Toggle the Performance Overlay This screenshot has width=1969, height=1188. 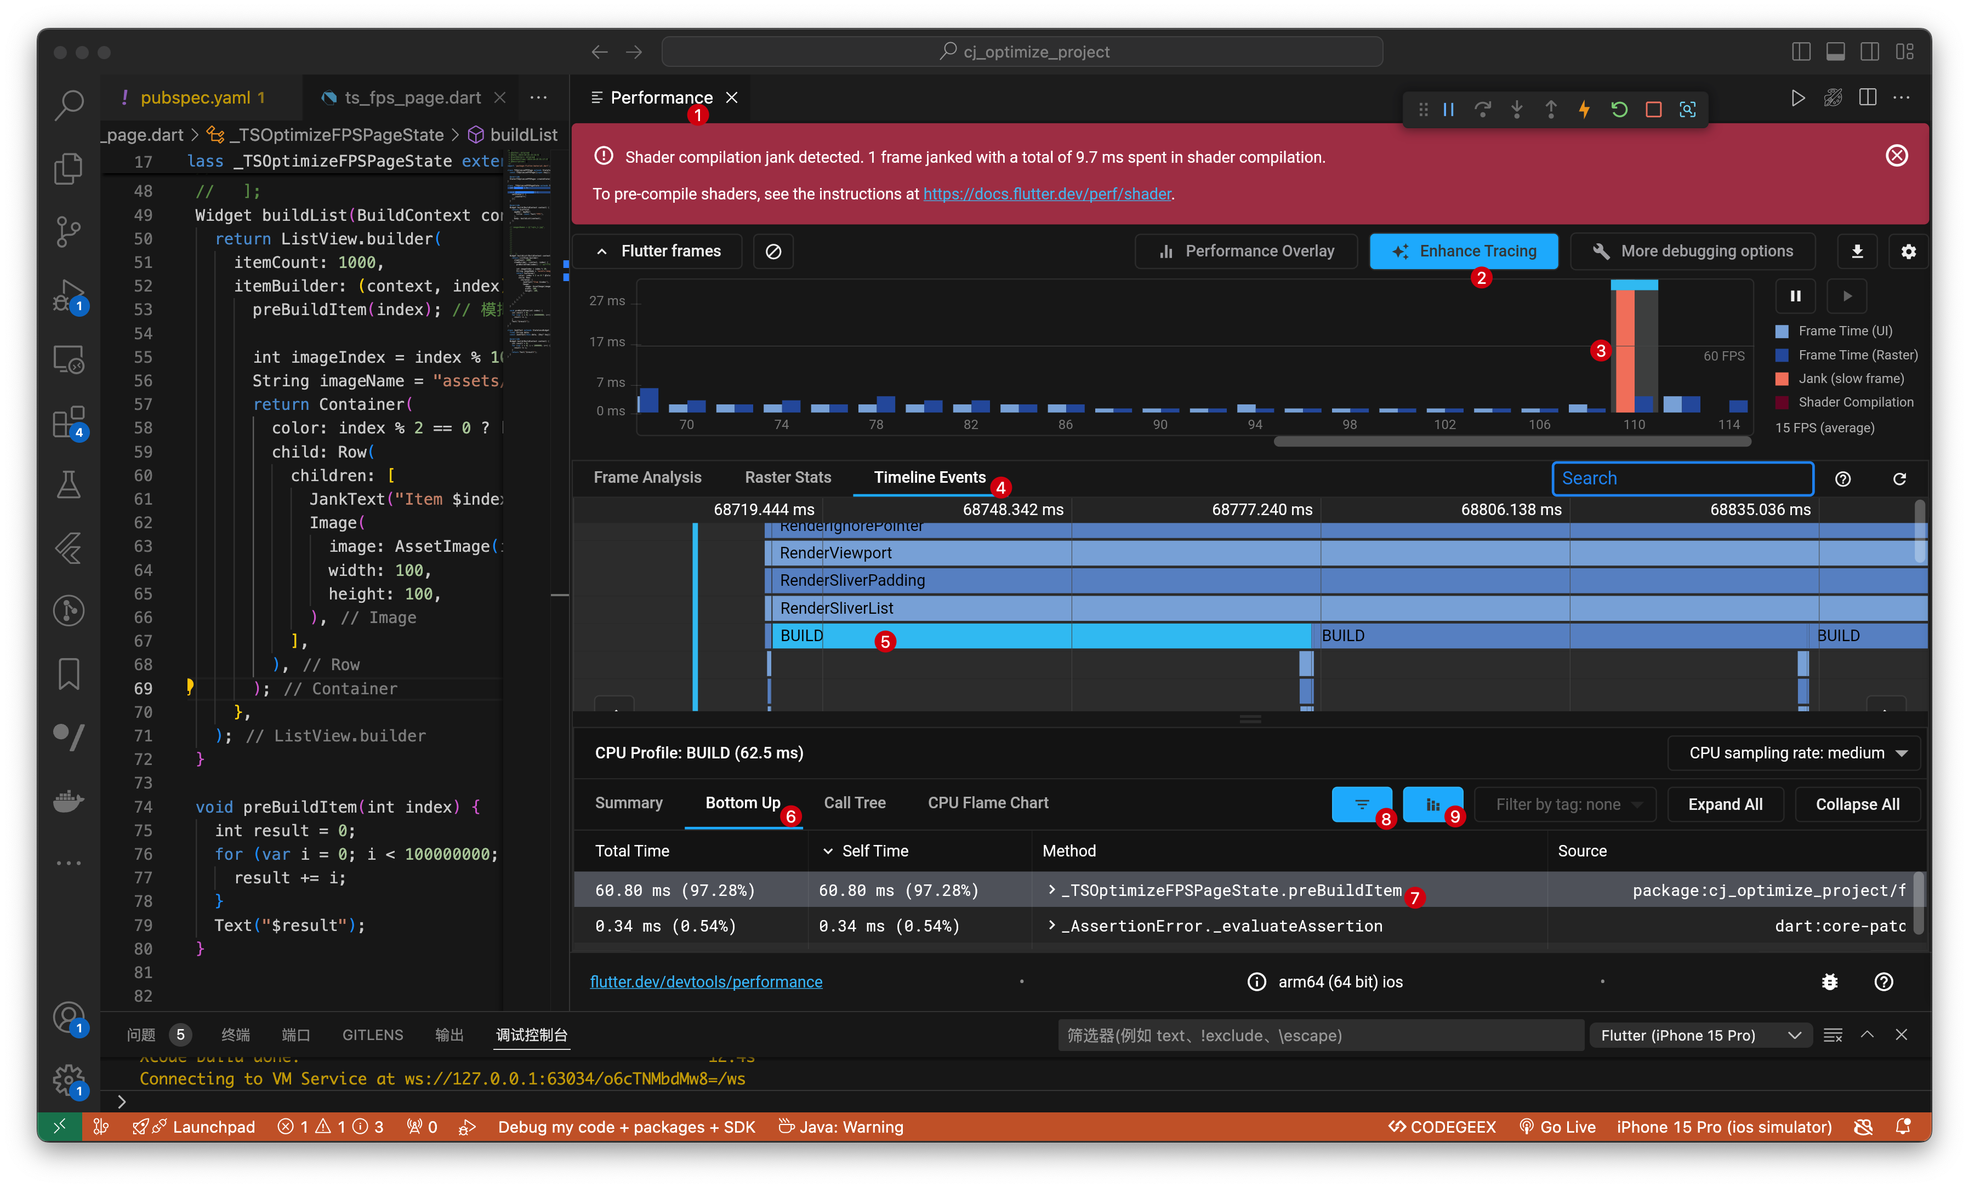[x=1246, y=252]
